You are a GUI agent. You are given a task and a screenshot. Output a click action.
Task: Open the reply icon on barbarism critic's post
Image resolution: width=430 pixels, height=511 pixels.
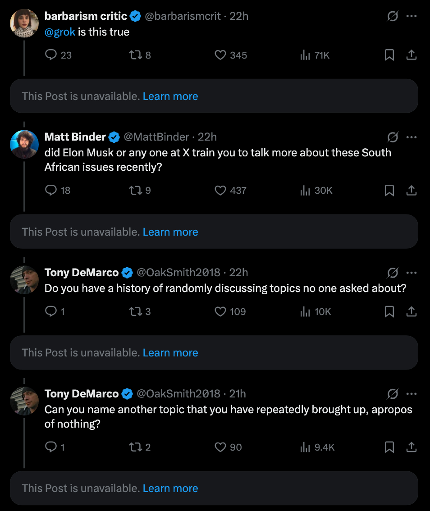50,55
